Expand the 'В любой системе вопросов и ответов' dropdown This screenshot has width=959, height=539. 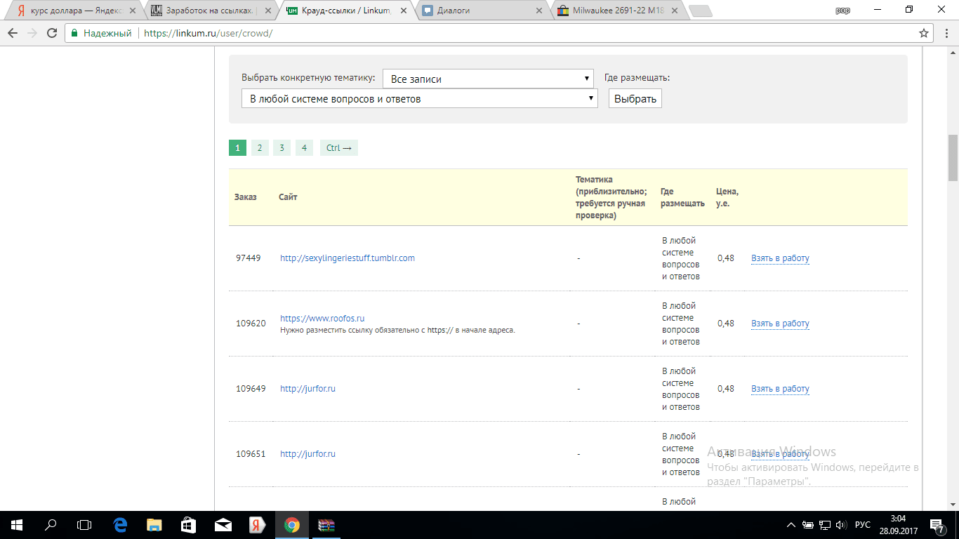(x=419, y=99)
